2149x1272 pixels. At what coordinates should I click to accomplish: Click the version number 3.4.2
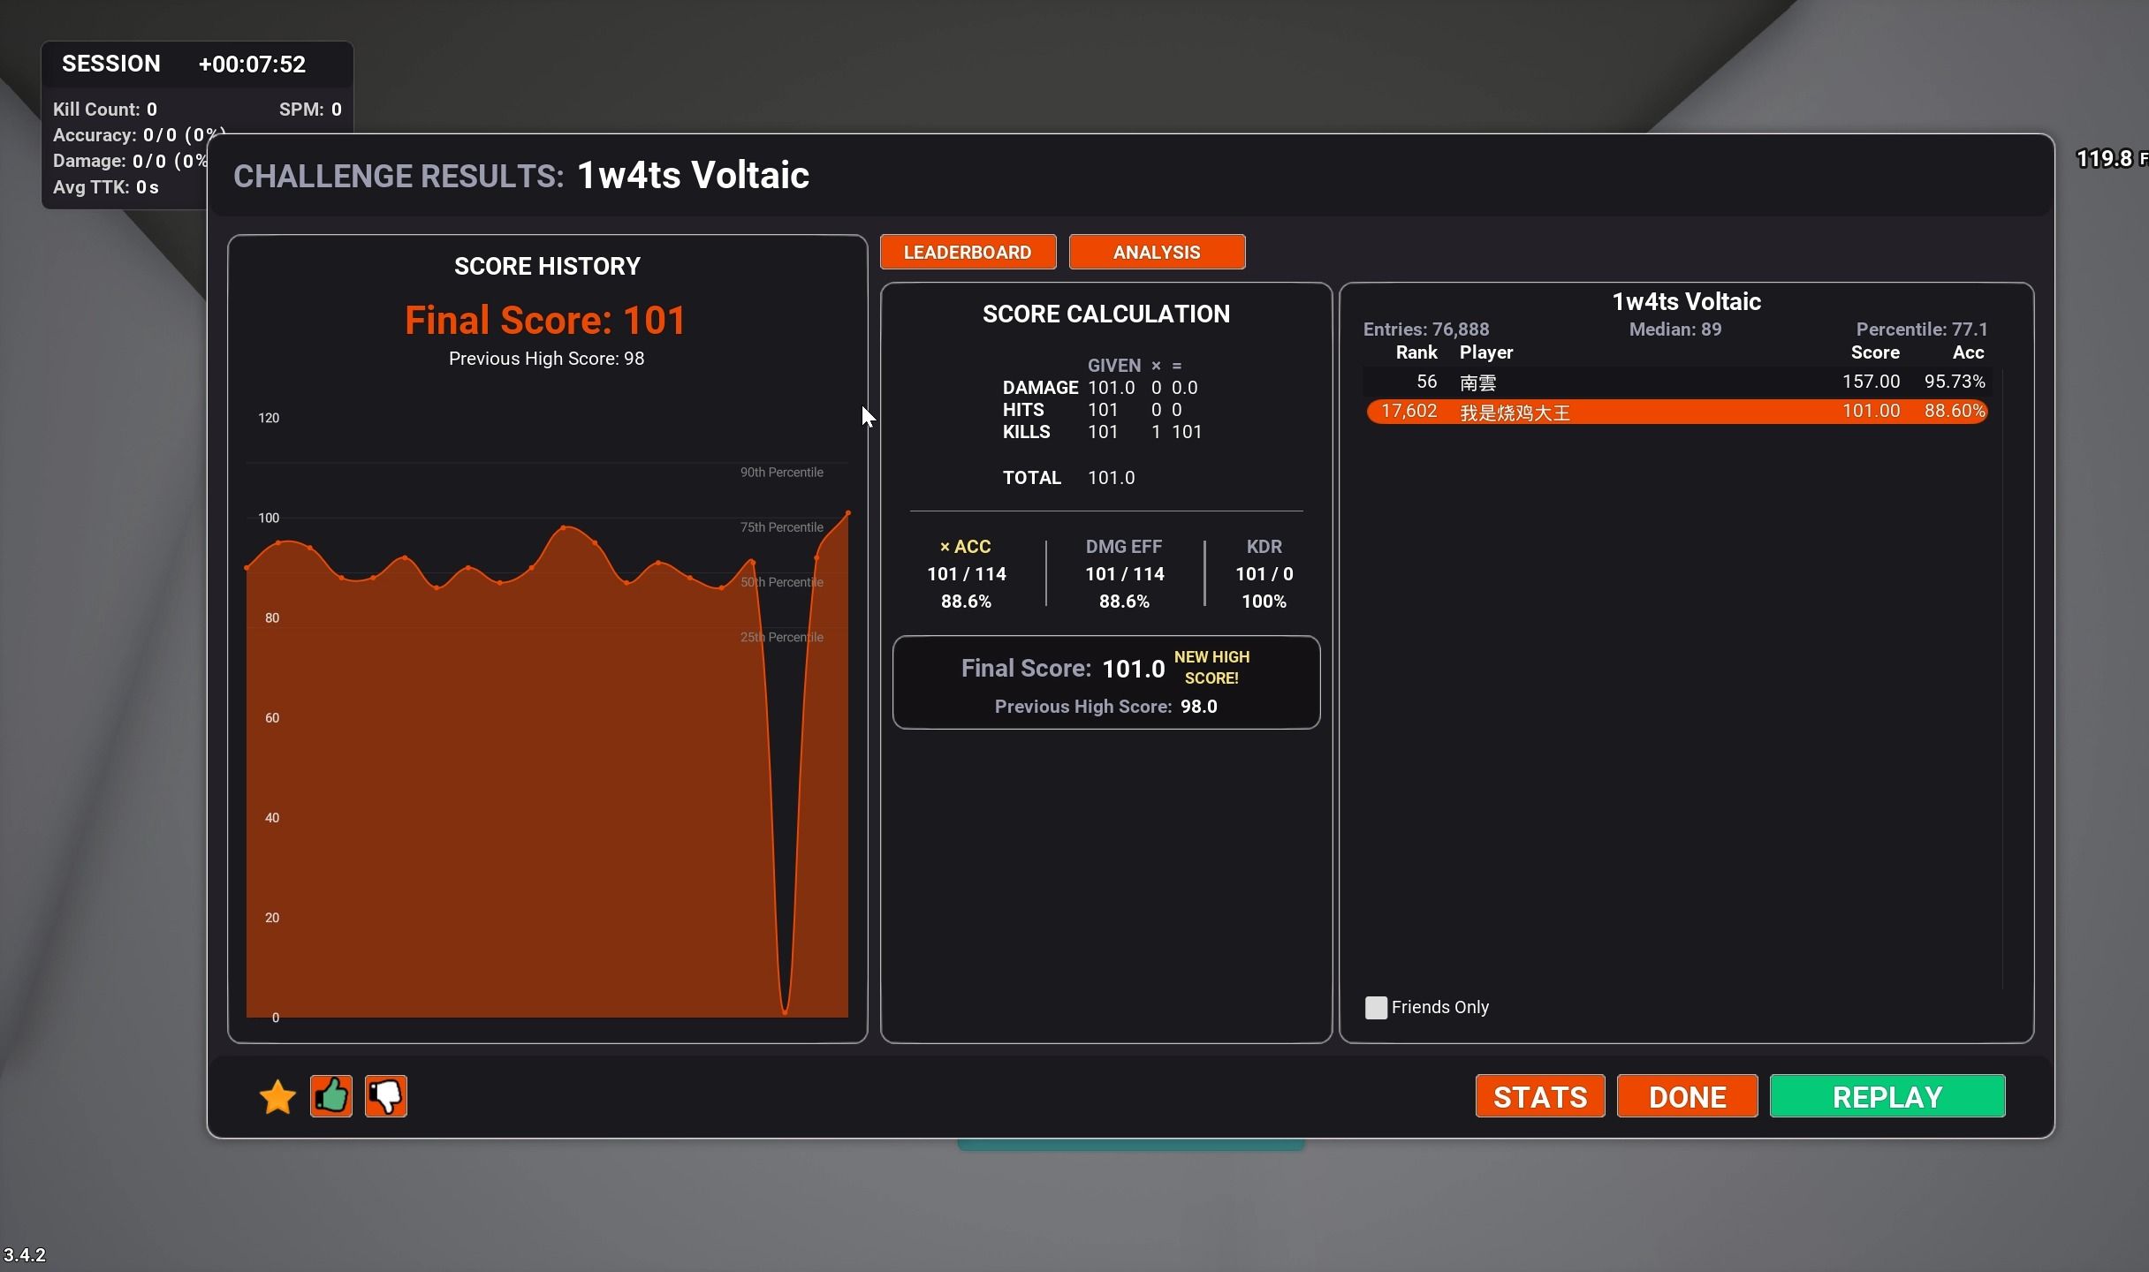tap(25, 1254)
